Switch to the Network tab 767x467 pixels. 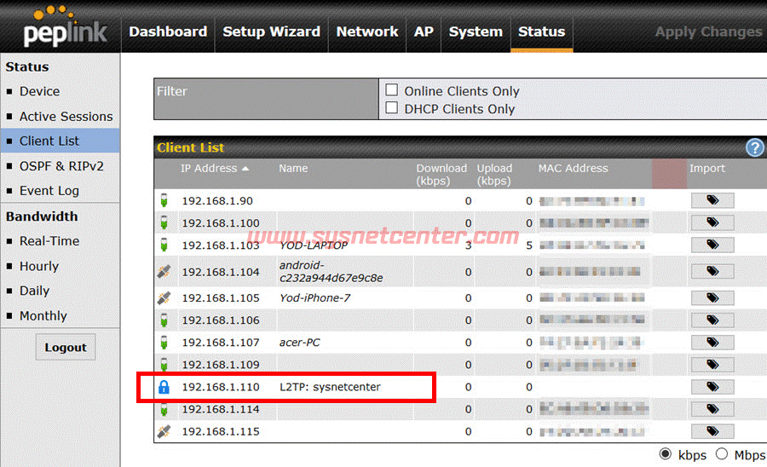(x=367, y=32)
